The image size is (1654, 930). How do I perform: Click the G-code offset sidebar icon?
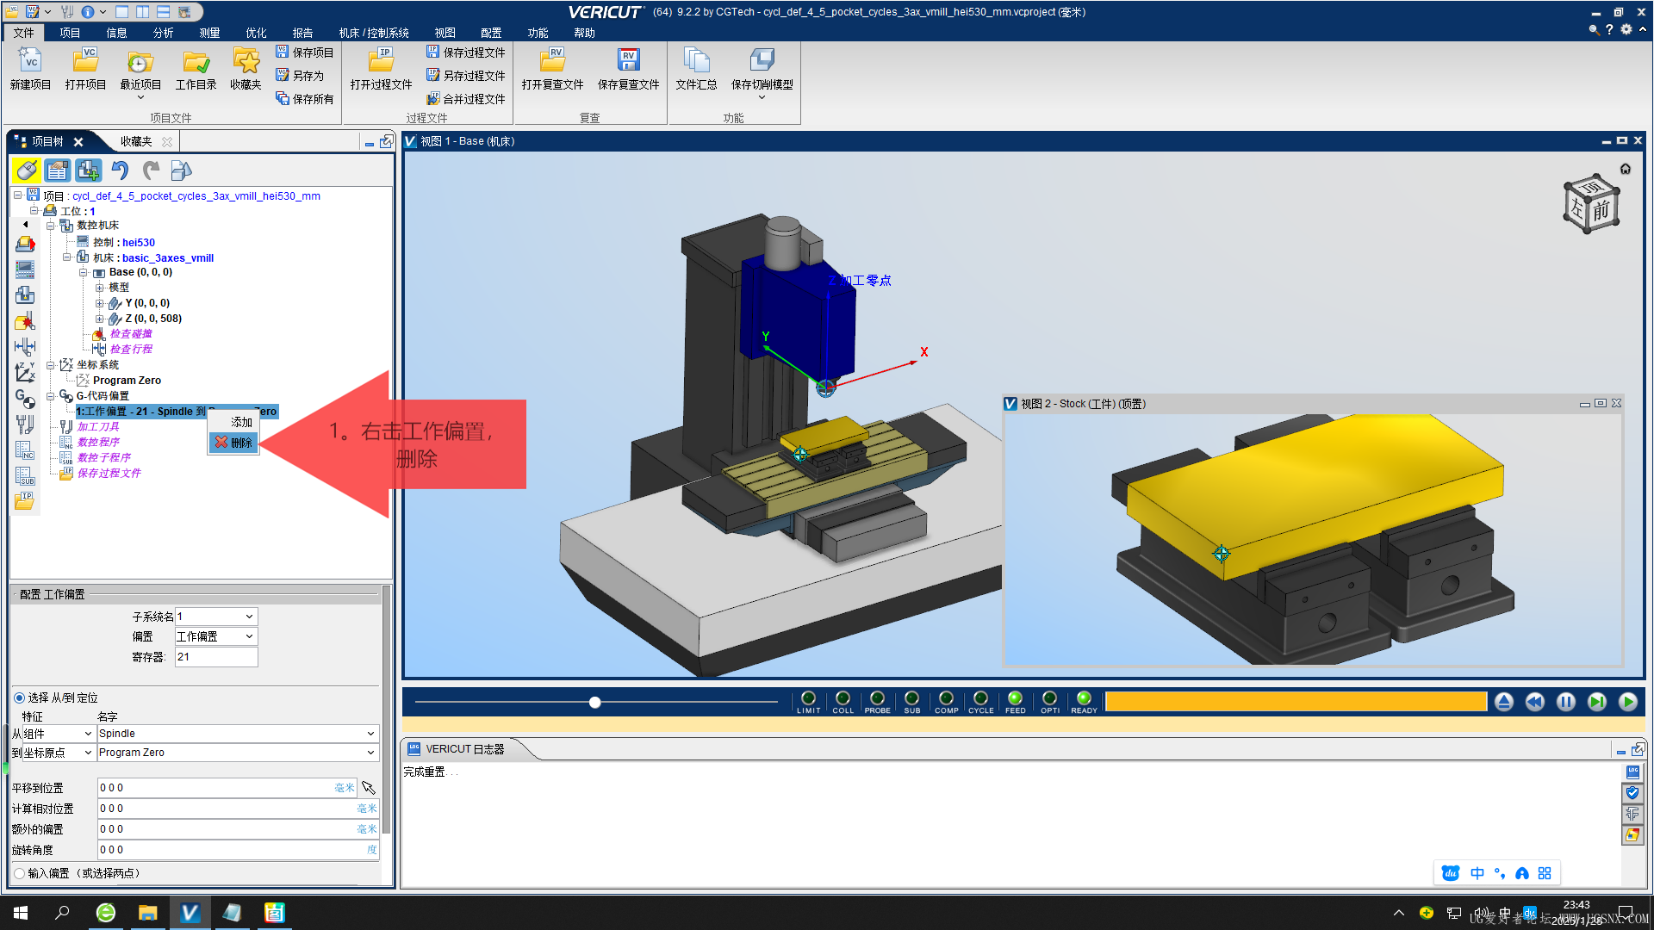point(25,399)
